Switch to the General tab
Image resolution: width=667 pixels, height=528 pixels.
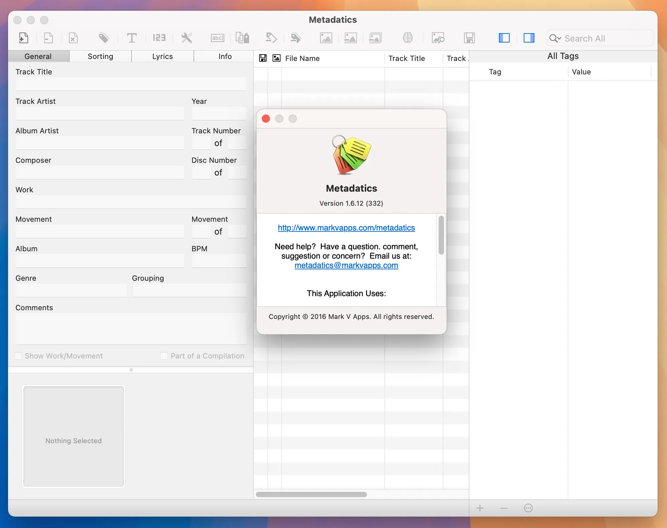click(x=39, y=56)
